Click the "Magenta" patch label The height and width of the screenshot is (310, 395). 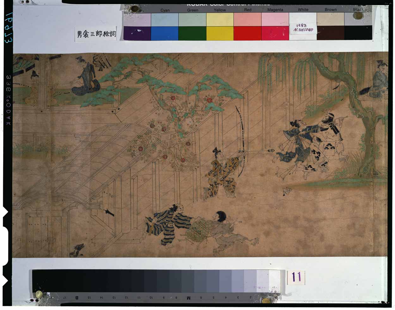coord(275,10)
